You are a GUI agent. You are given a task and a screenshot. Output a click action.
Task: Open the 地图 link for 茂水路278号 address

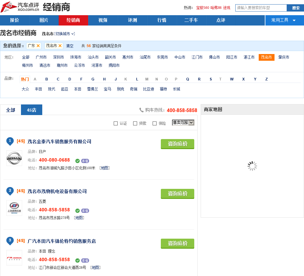[79, 218]
